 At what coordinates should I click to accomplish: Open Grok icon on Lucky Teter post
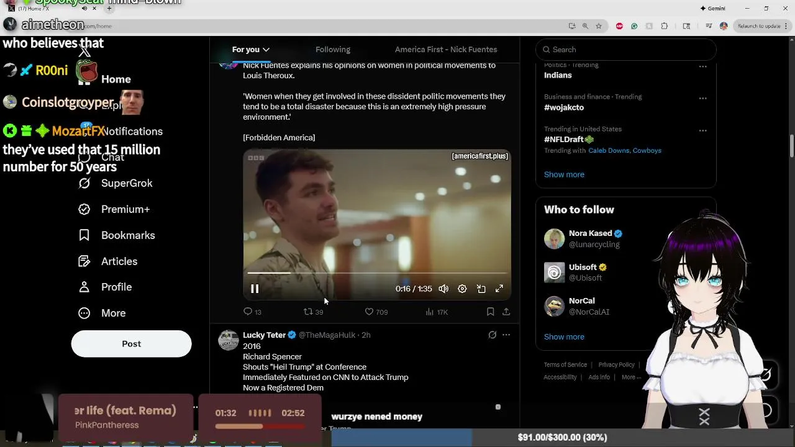click(492, 335)
